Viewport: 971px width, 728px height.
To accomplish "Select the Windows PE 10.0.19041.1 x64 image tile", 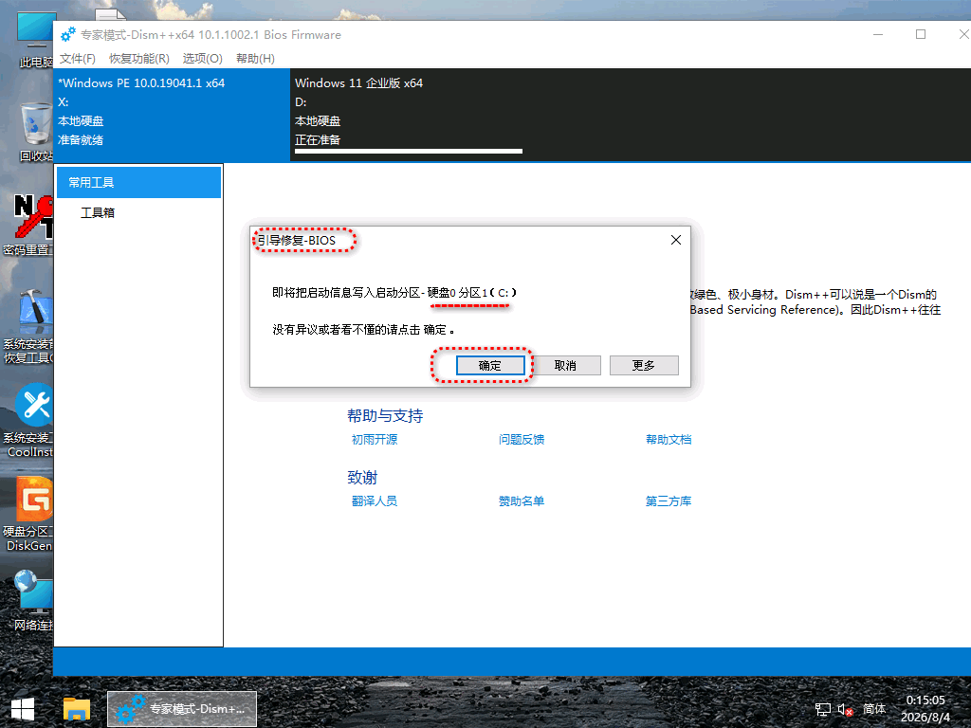I will coord(172,115).
